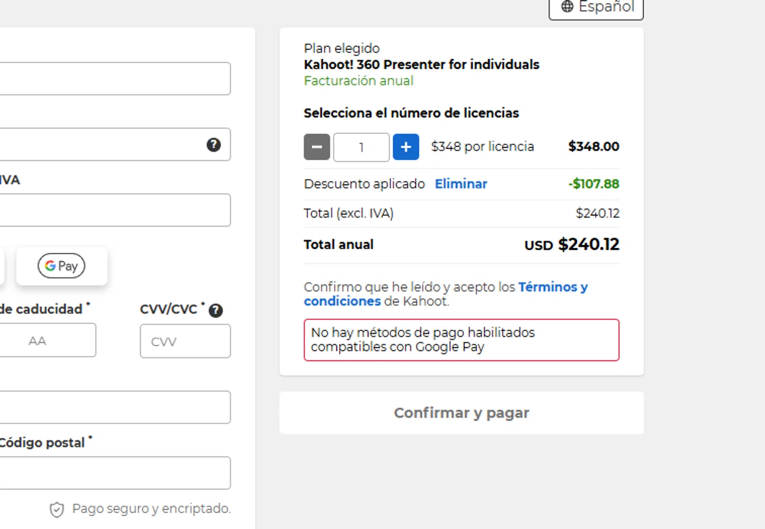
Task: Click the $348 por licencia price label
Action: coord(482,147)
